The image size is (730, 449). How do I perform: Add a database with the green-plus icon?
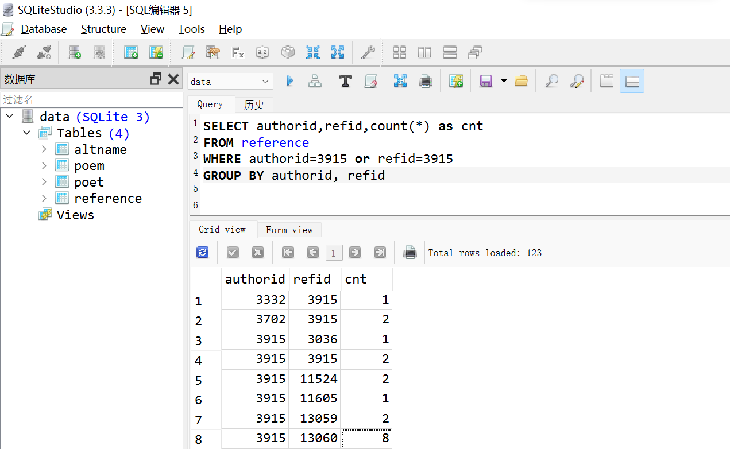[x=75, y=53]
